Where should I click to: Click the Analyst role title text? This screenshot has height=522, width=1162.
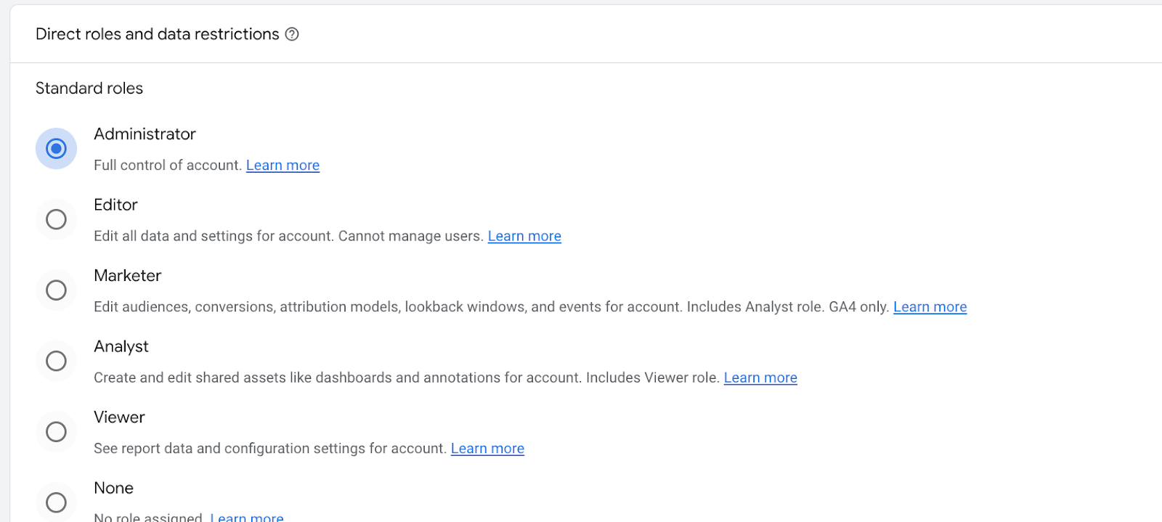121,346
